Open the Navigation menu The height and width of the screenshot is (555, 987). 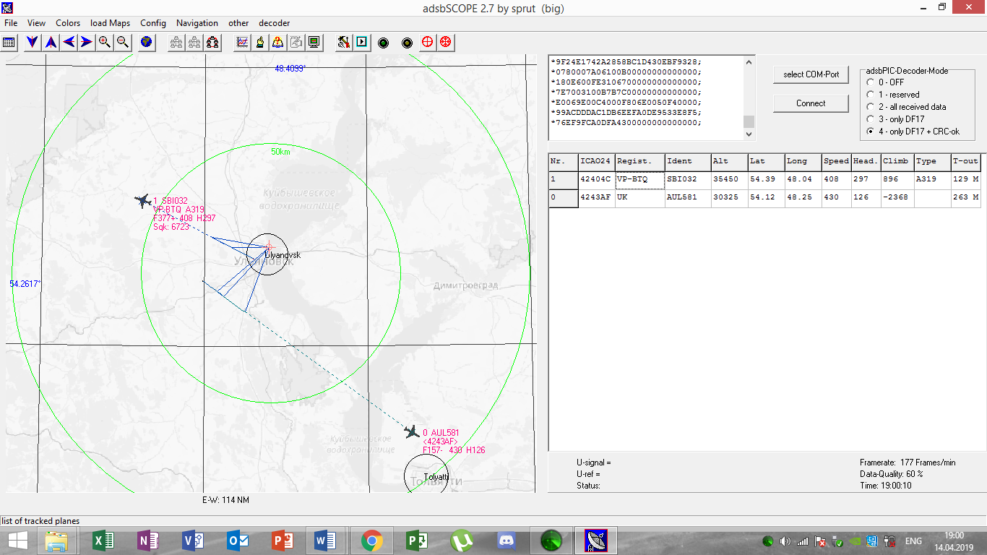click(197, 23)
